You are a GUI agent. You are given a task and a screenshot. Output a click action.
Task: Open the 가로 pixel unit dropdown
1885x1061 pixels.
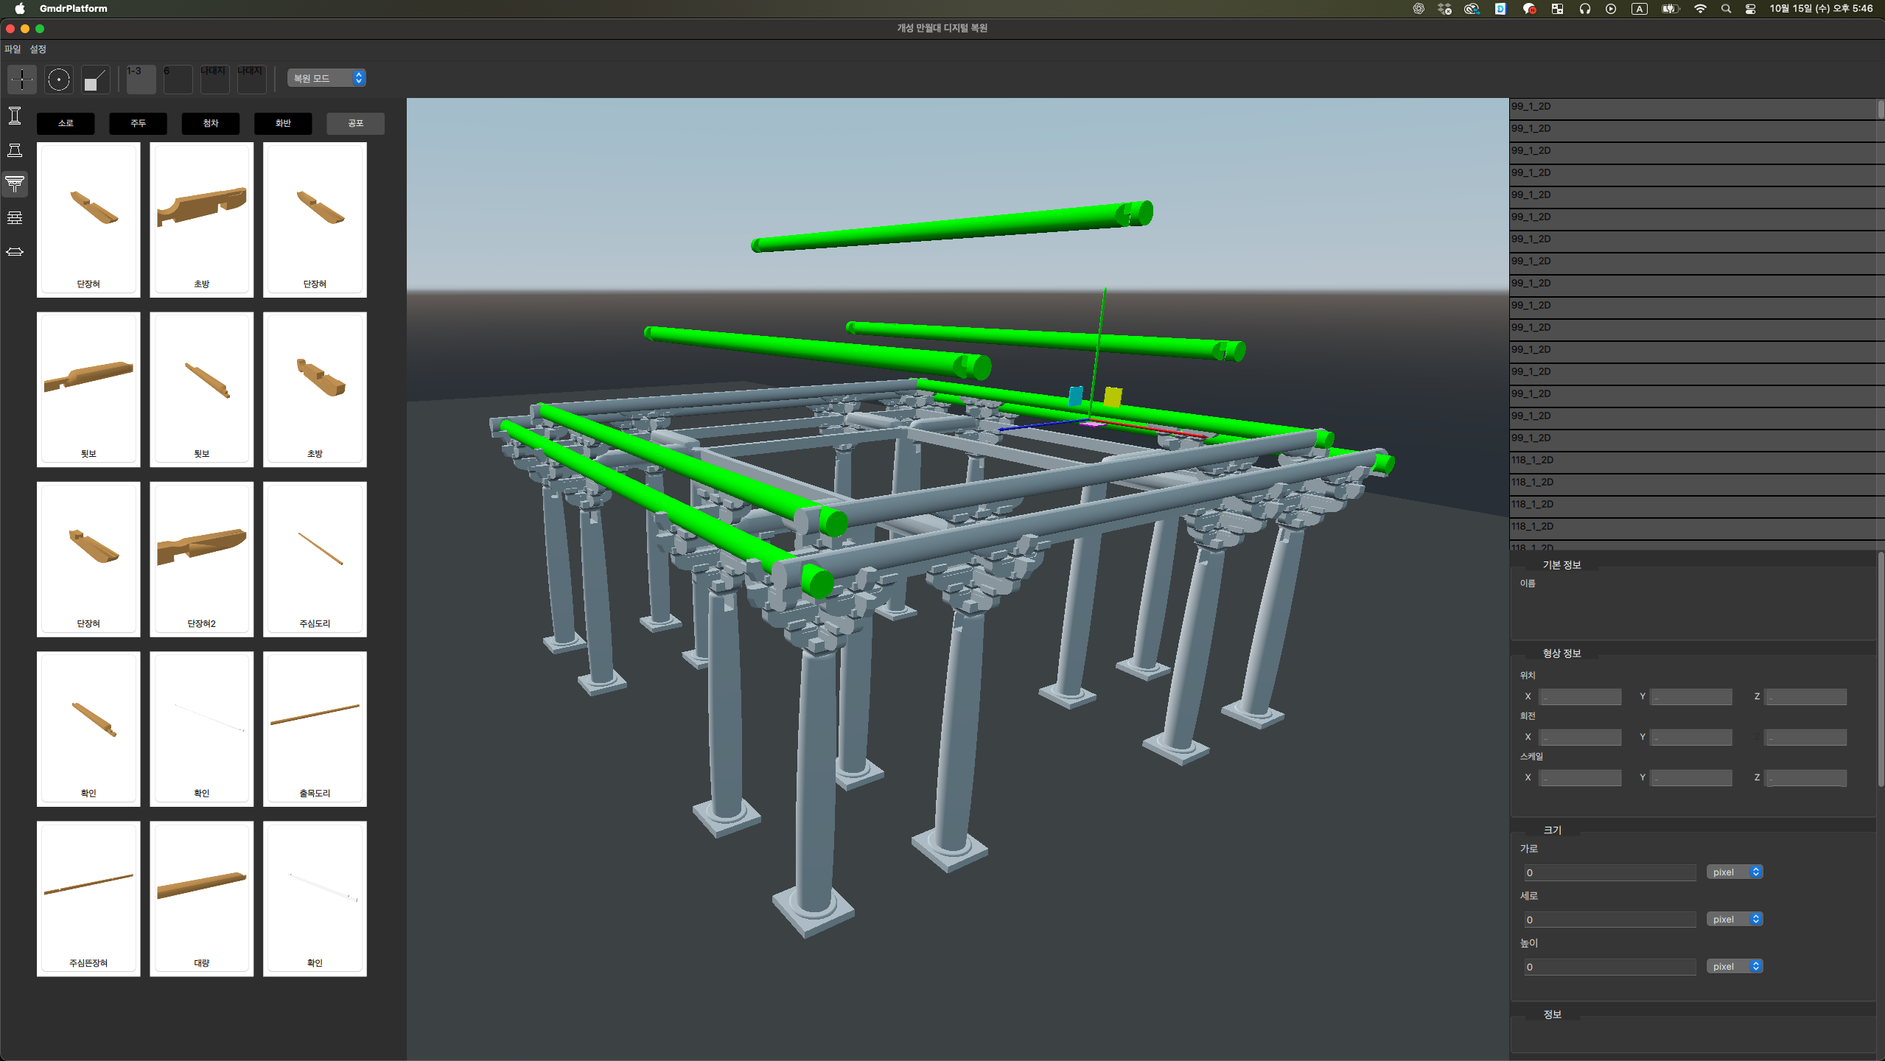(x=1734, y=872)
